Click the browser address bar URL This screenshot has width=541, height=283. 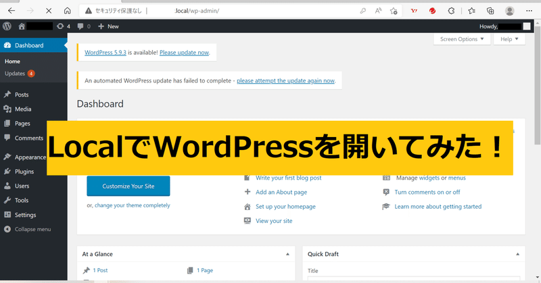pyautogui.click(x=197, y=11)
